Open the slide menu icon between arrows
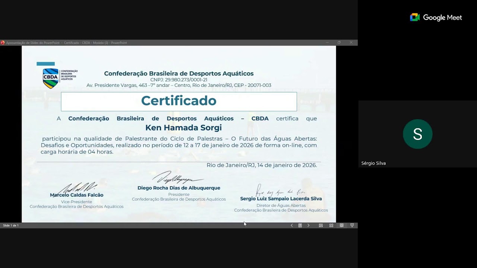The image size is (477, 268). [x=300, y=225]
